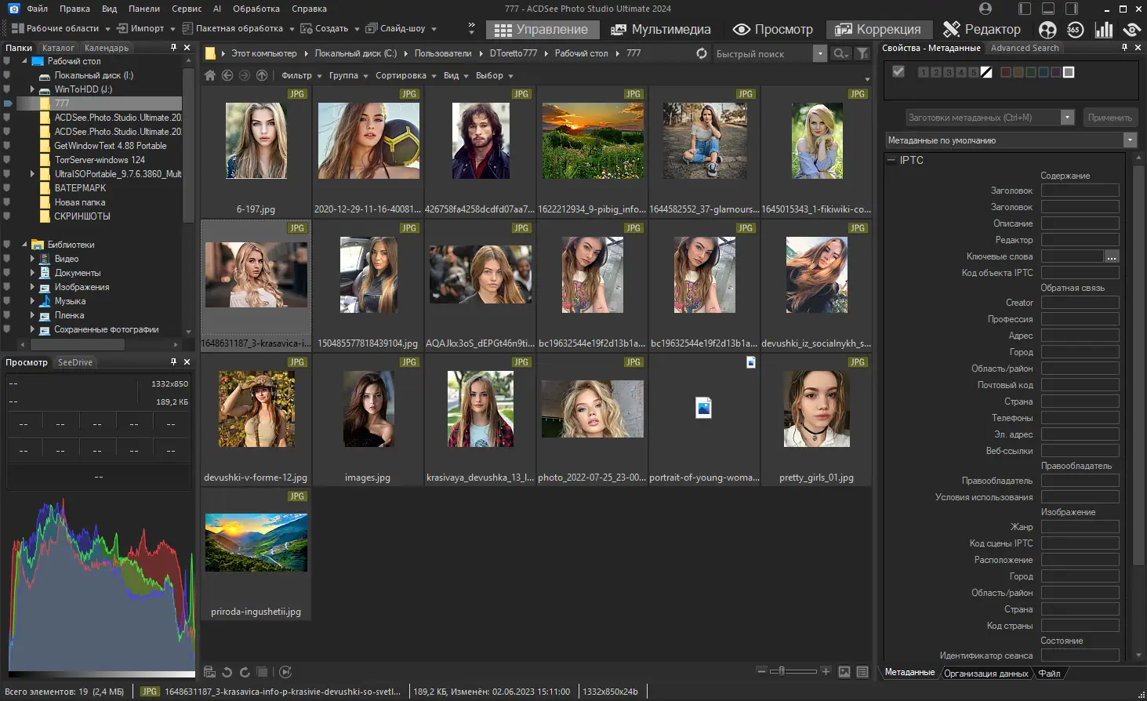Click the user account profile icon
This screenshot has height=701, width=1147.
[985, 9]
